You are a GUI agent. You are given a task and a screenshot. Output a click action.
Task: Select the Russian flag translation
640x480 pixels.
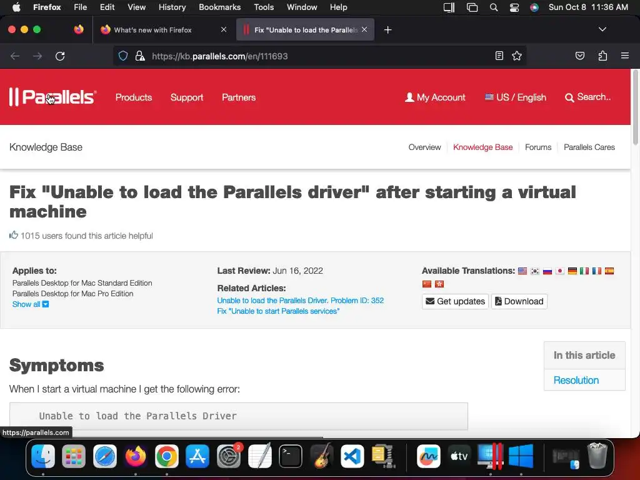pyautogui.click(x=547, y=271)
